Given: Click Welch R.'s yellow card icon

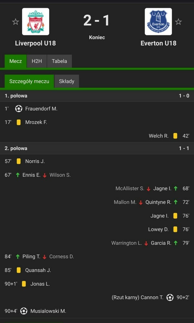Looking at the screenshot, I should tap(175, 136).
